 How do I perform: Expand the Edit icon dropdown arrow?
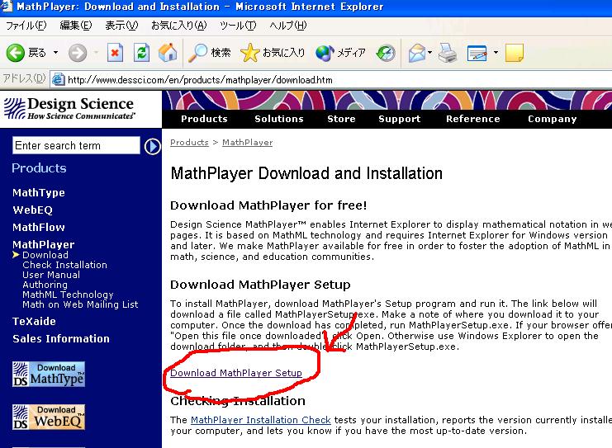[496, 52]
